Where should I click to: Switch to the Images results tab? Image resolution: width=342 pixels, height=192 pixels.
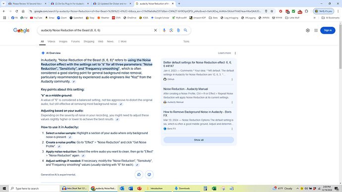point(63,42)
